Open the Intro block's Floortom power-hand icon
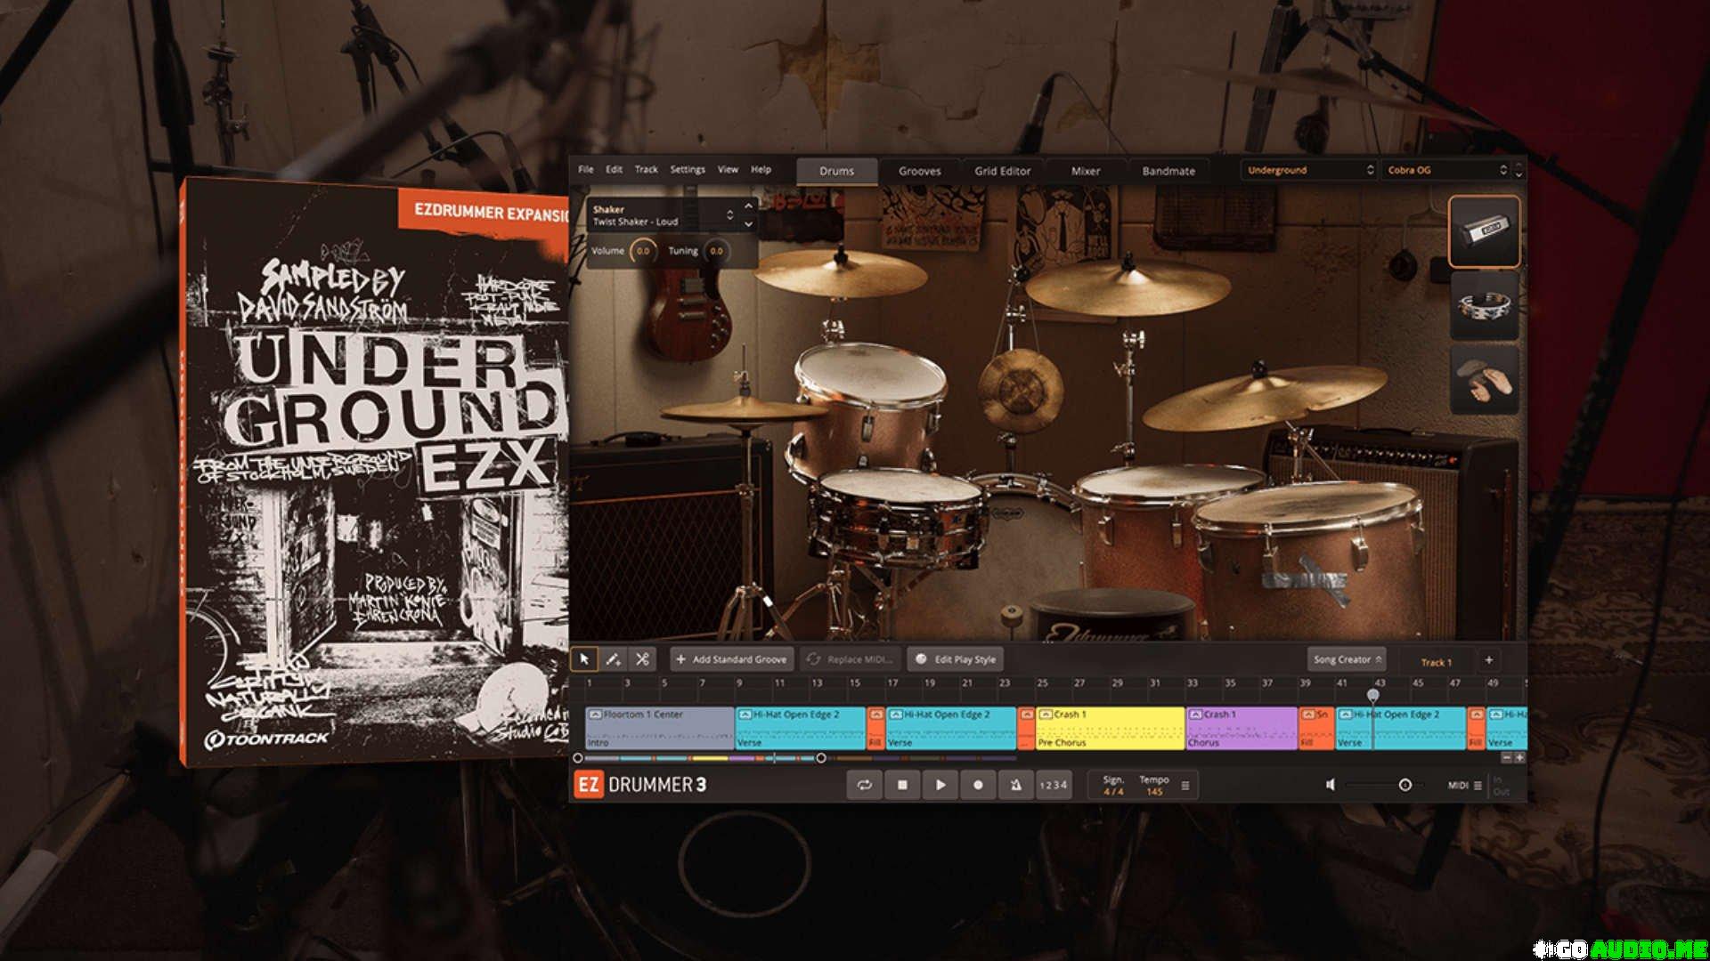This screenshot has height=961, width=1710. pyautogui.click(x=595, y=715)
